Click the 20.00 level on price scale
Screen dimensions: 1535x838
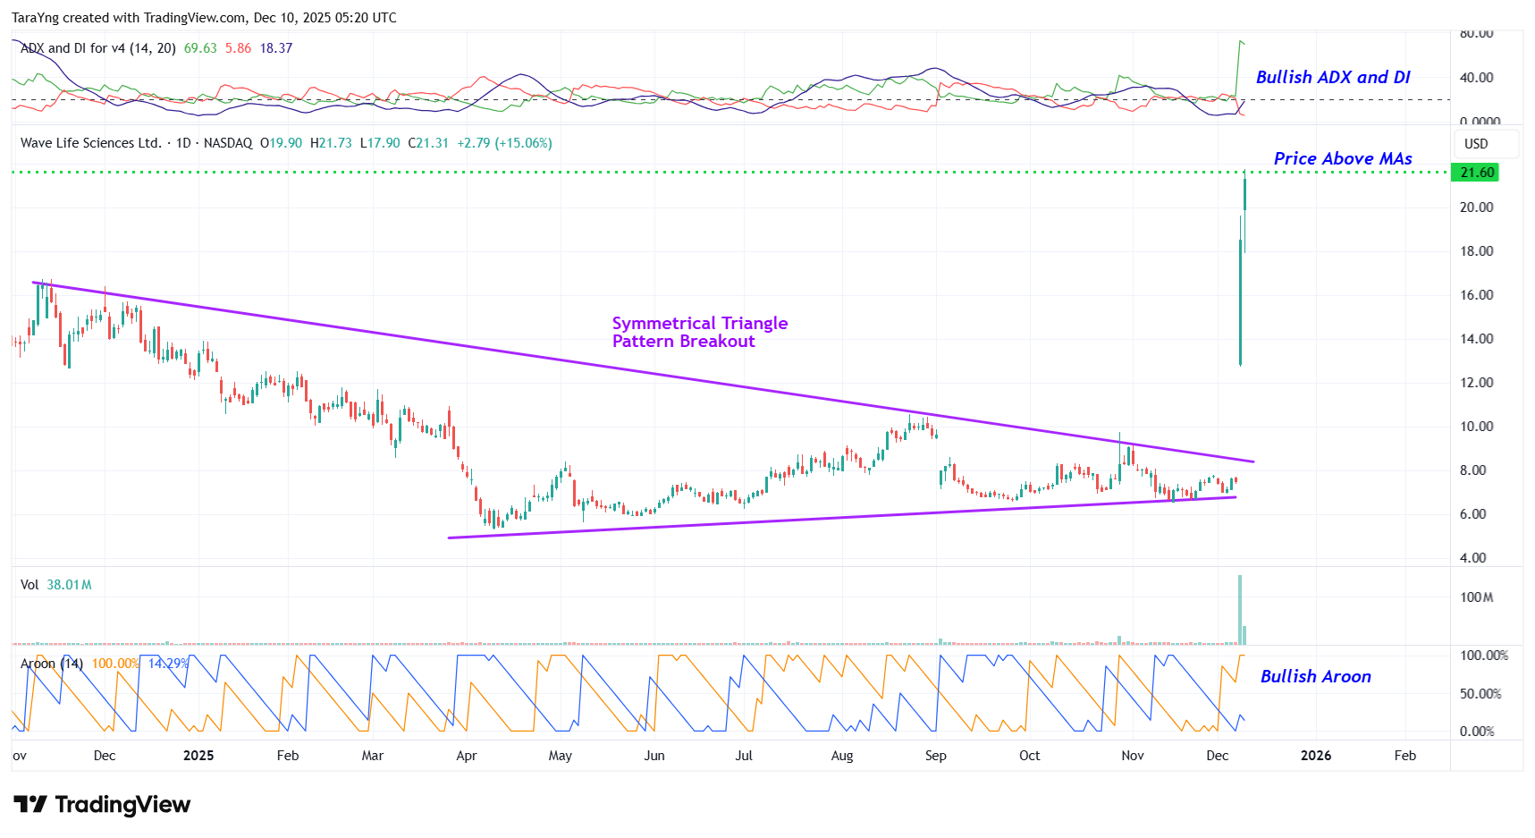(x=1476, y=207)
